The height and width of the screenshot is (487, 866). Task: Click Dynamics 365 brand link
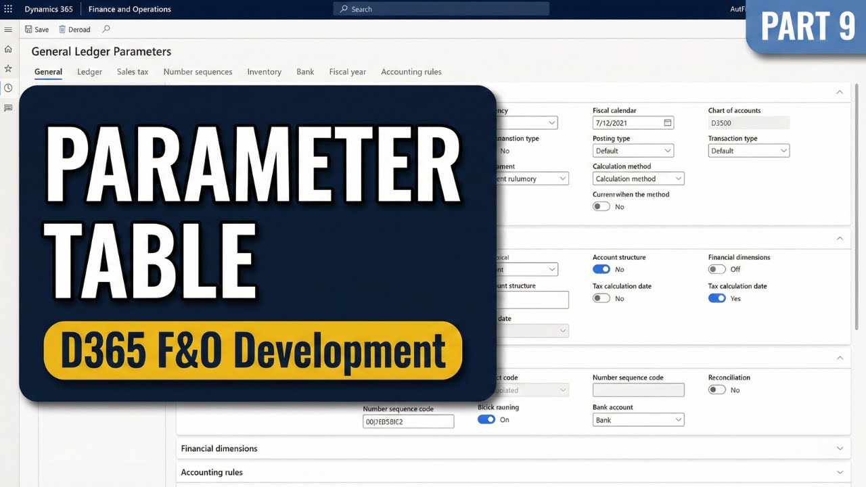(x=49, y=9)
